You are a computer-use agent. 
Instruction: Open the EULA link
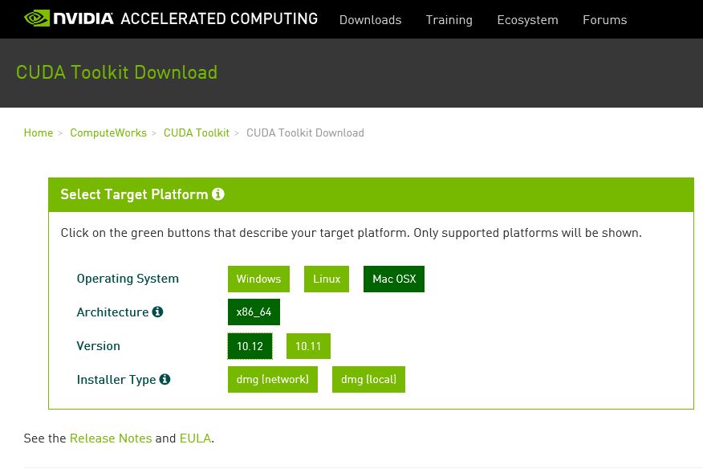(195, 438)
